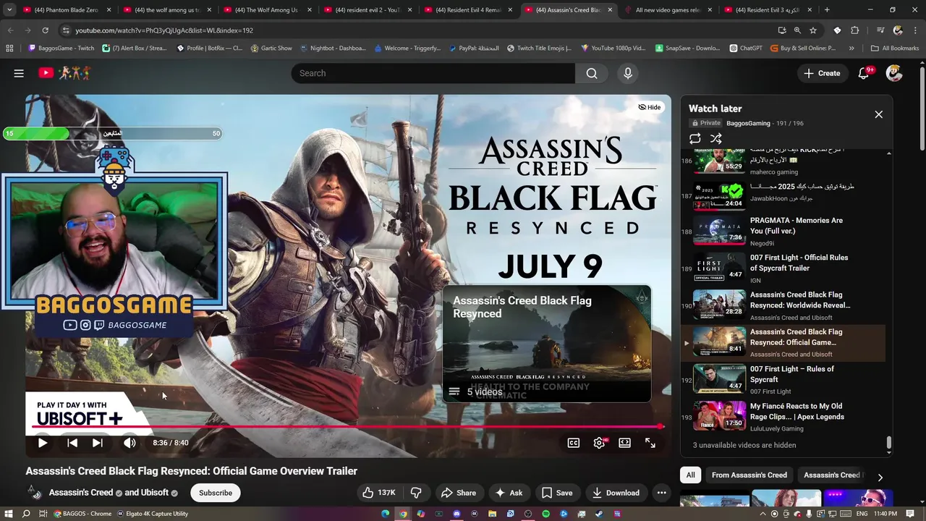Reload the page
926x521 pixels.
click(x=45, y=30)
